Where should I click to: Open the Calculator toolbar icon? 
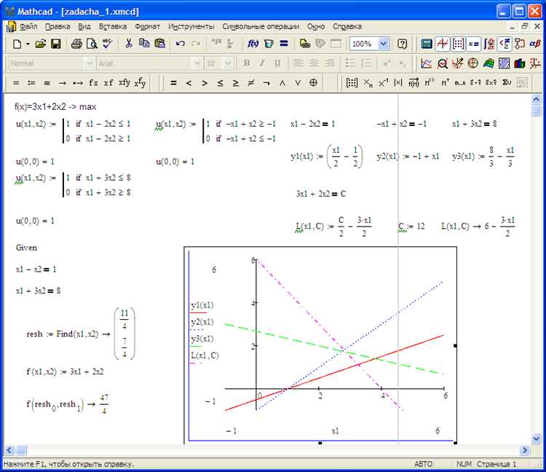[427, 44]
